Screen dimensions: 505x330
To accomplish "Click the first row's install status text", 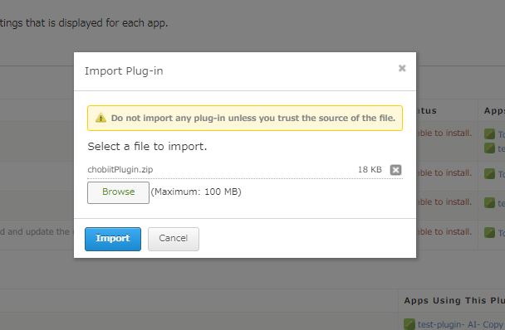I will 444,133.
